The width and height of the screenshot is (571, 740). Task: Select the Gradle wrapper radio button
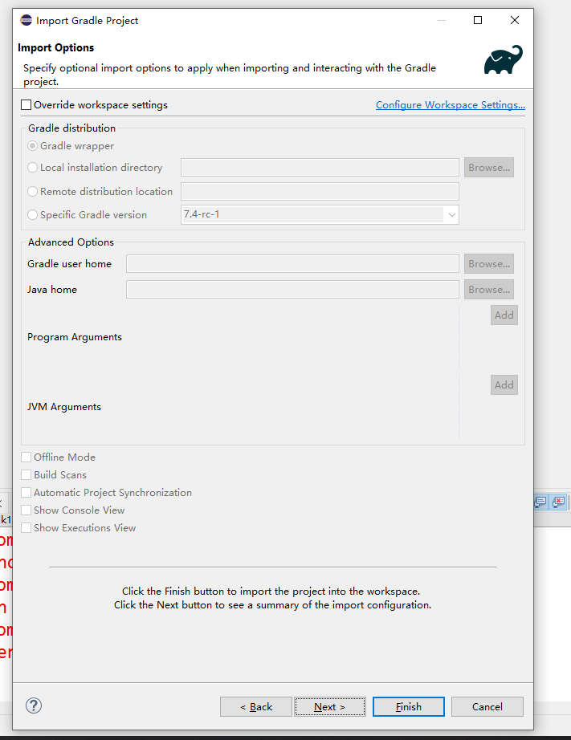pos(32,146)
